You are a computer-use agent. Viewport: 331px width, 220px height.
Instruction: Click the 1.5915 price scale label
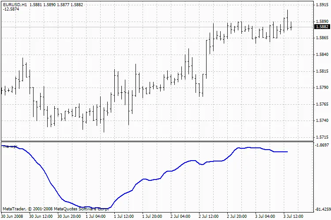click(x=322, y=5)
